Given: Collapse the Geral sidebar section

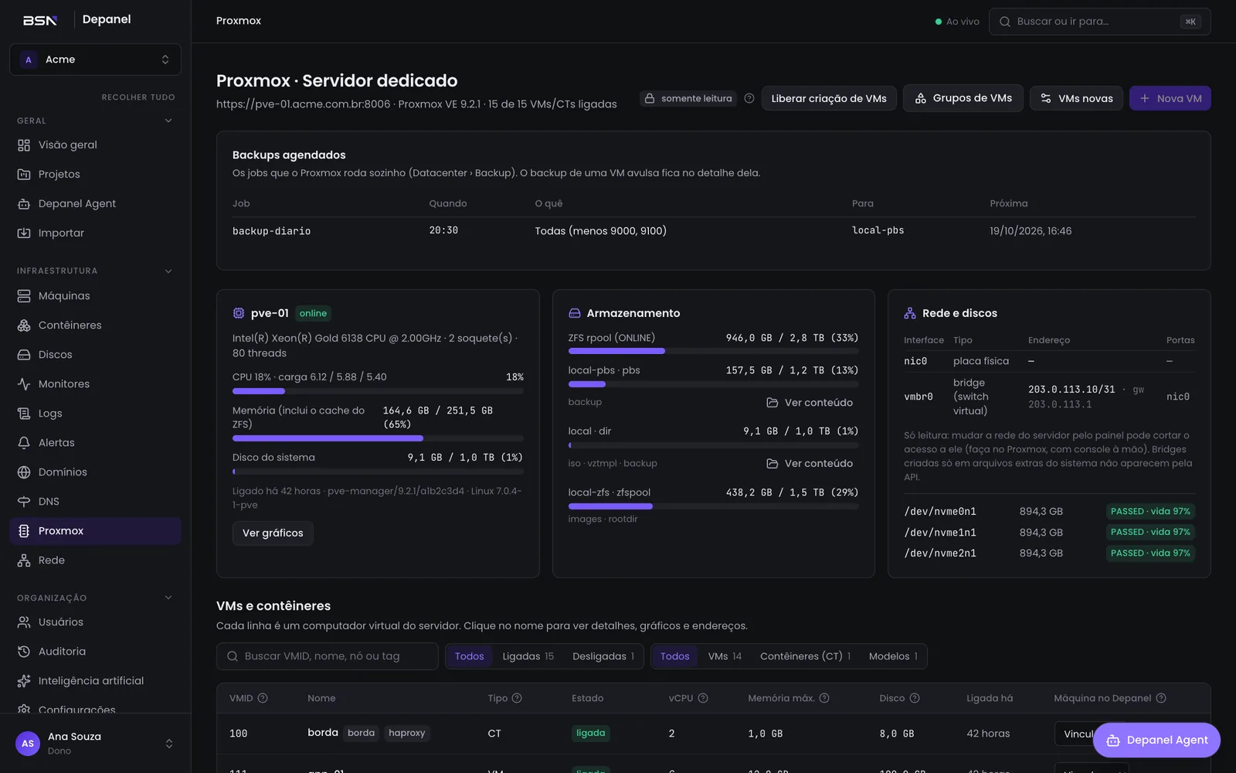Looking at the screenshot, I should 95,121.
